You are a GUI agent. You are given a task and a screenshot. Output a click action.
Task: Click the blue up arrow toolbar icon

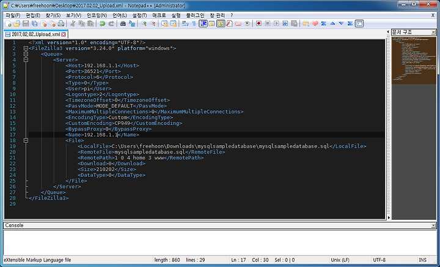click(332, 24)
